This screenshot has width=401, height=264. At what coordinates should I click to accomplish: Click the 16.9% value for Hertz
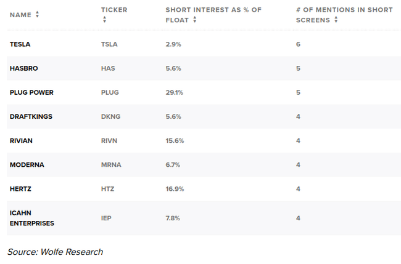click(174, 189)
